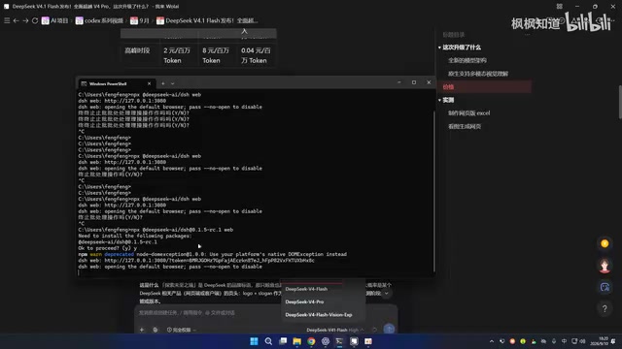This screenshot has height=349, width=622.
Task: Open the question mark help icon
Action: [x=605, y=308]
